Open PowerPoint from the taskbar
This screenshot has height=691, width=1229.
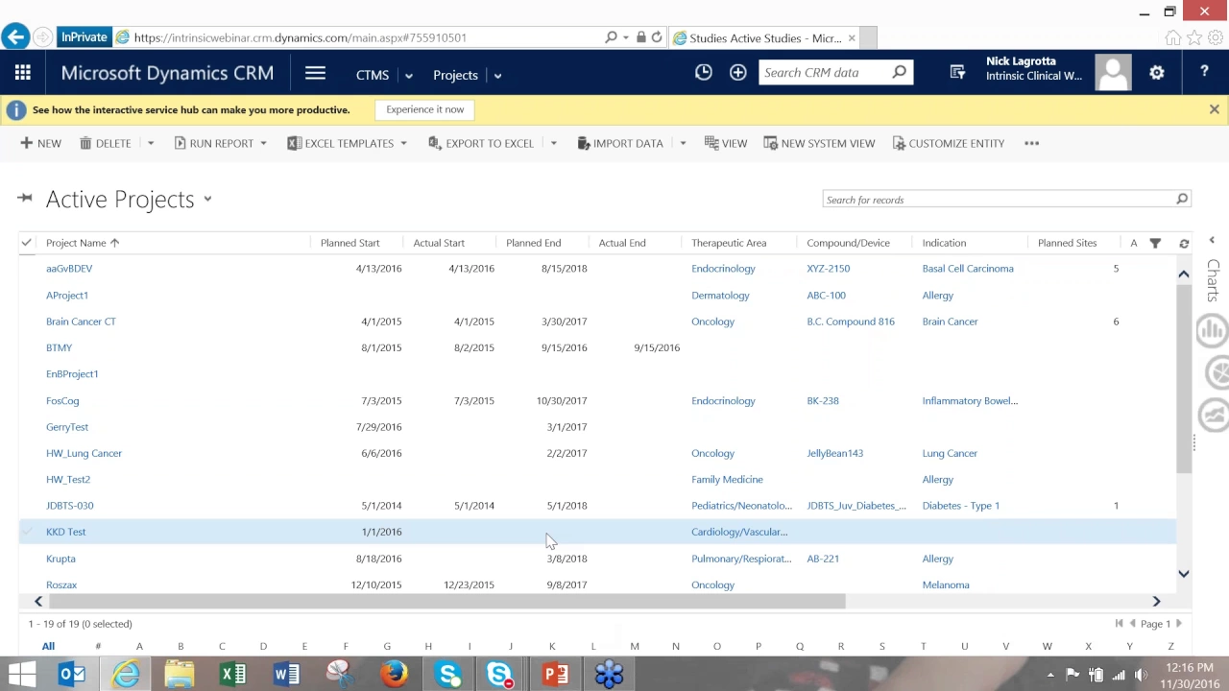click(x=555, y=675)
